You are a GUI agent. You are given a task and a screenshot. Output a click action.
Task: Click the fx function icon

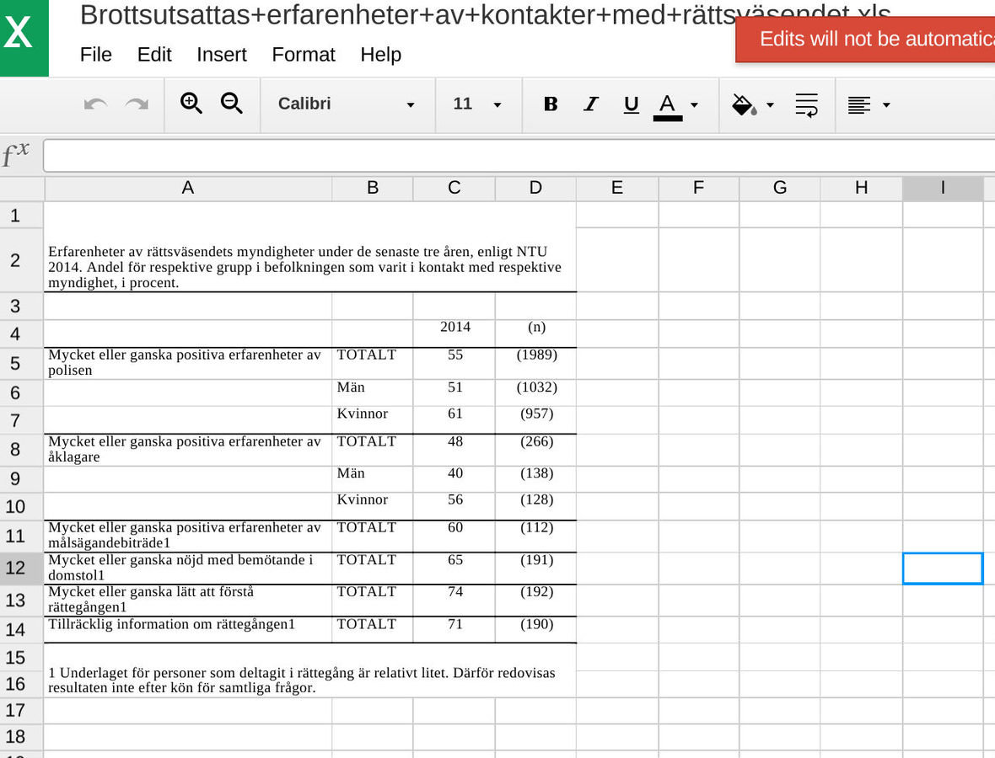click(x=16, y=155)
